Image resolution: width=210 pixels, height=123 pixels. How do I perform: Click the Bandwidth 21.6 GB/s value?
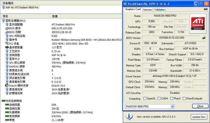click(195, 71)
